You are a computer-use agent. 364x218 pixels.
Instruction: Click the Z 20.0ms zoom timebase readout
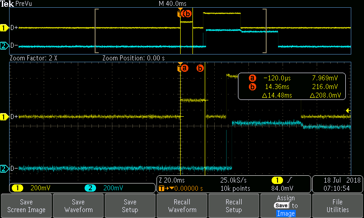coord(172,180)
